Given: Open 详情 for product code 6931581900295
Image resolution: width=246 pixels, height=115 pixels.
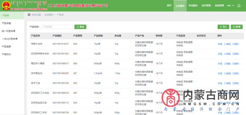Looking at the screenshot, I should [220, 73].
